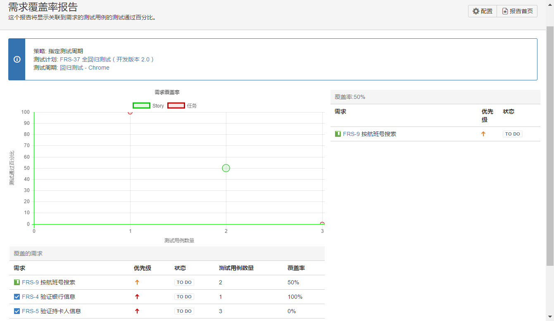This screenshot has height=321, width=554.
Task: Click red priority arrow in FRS-4 row
Action: point(137,297)
